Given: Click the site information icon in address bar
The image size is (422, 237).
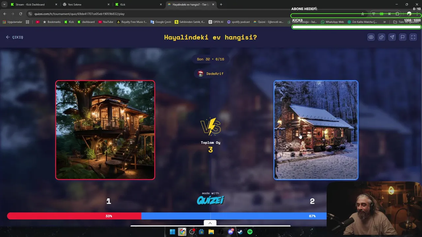Looking at the screenshot, I should tap(30, 14).
